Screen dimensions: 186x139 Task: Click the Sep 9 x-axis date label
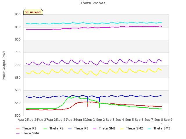click(x=168, y=120)
